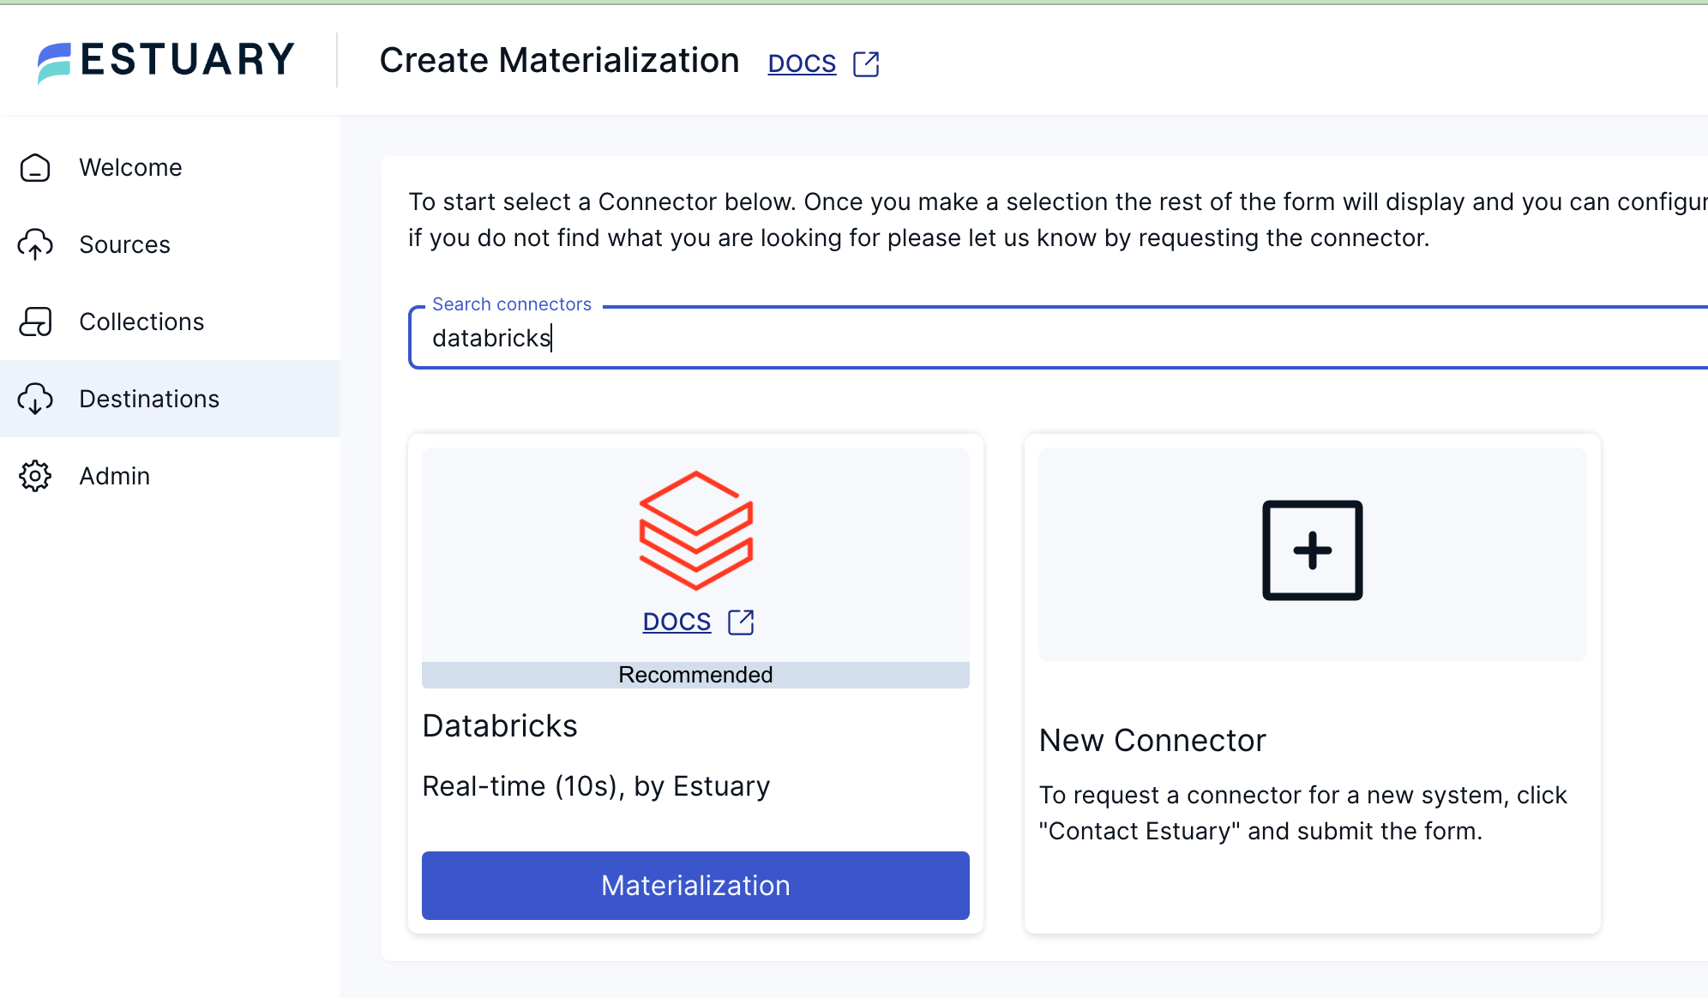Image resolution: width=1708 pixels, height=998 pixels.
Task: Click the Destinations cloud download icon
Action: click(35, 399)
